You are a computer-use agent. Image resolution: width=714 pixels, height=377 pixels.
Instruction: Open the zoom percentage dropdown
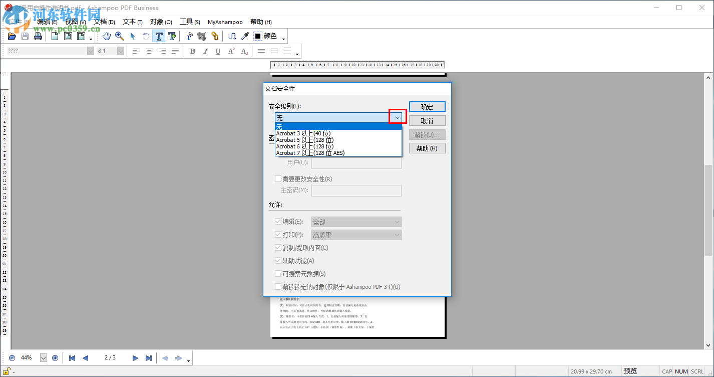coord(44,357)
